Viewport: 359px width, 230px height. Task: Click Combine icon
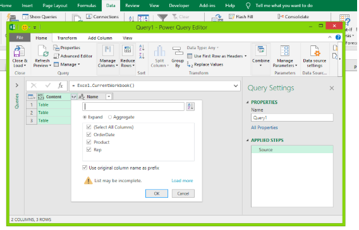coord(261,50)
